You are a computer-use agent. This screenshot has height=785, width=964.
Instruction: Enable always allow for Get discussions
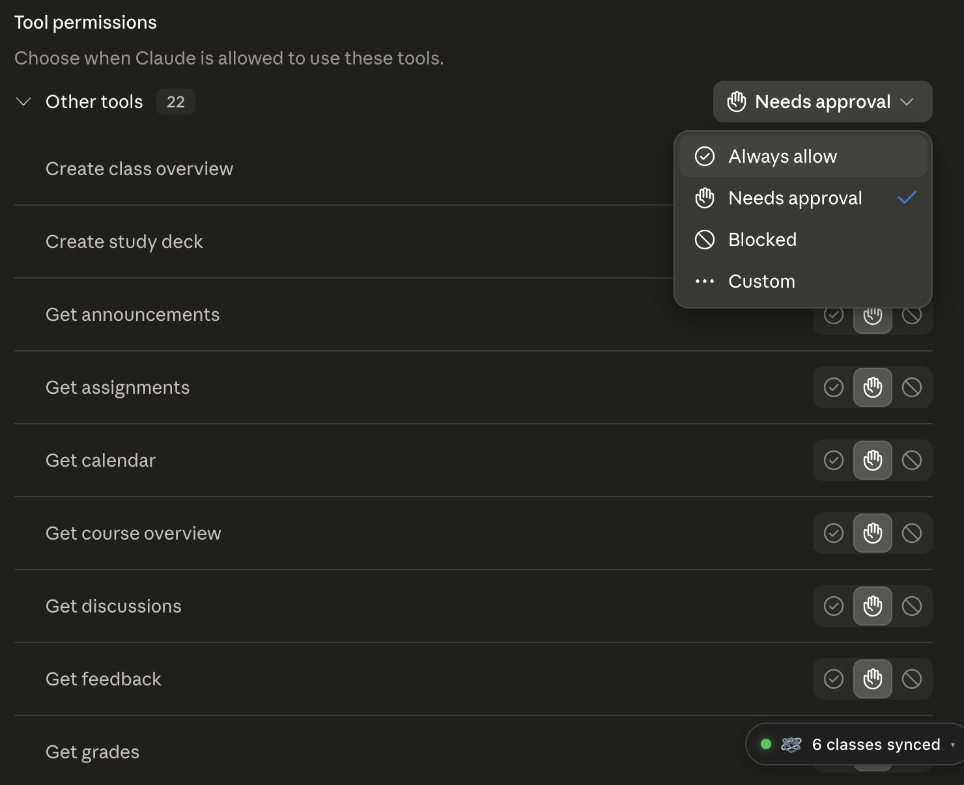(x=833, y=606)
